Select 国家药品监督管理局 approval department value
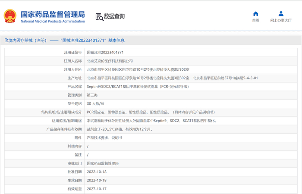The width and height of the screenshot is (302, 194). point(103,163)
